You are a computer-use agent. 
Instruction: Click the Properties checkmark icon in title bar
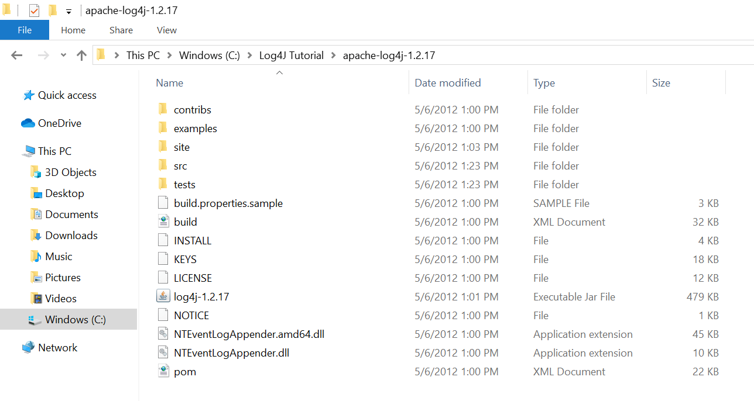pos(34,11)
